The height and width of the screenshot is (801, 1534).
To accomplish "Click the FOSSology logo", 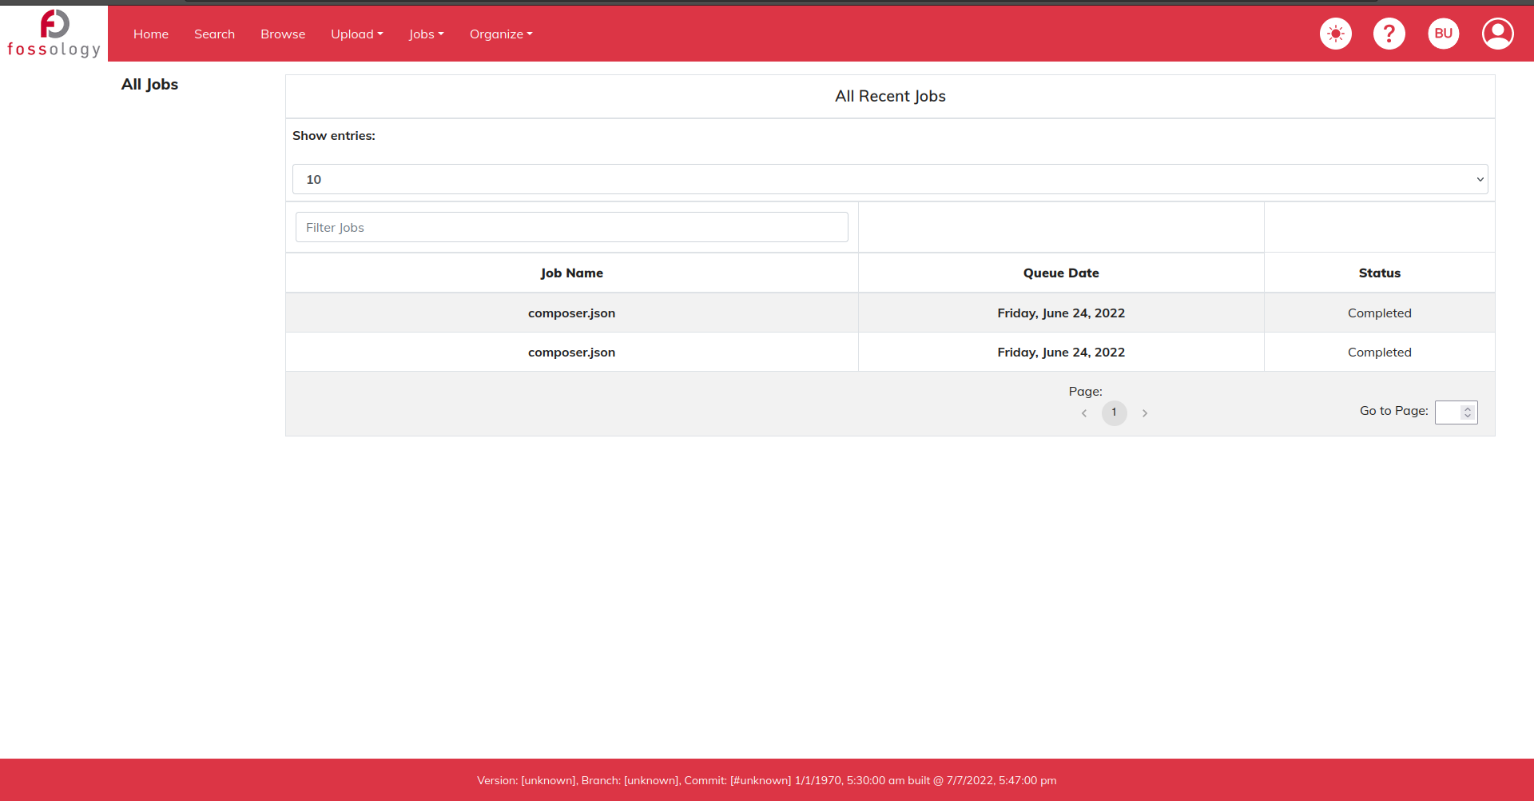I will pyautogui.click(x=54, y=34).
